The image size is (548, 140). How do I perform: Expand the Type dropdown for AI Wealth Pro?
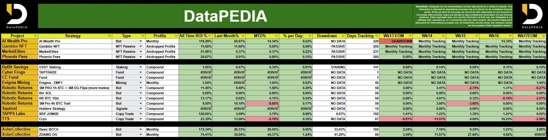[x=141, y=41]
